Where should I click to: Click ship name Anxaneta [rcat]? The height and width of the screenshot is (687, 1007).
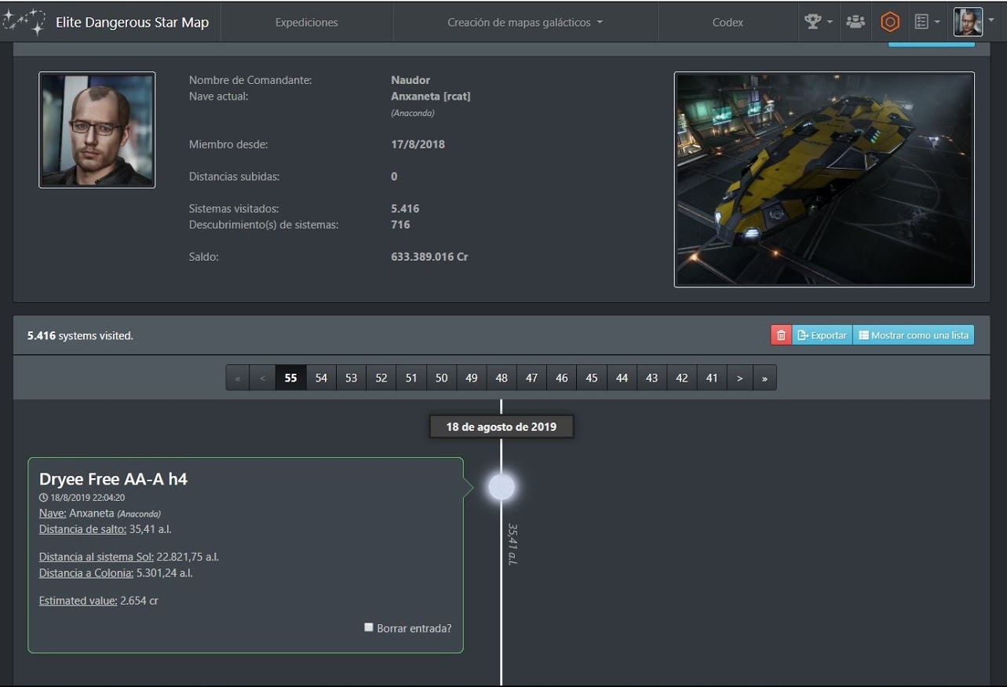(x=431, y=97)
